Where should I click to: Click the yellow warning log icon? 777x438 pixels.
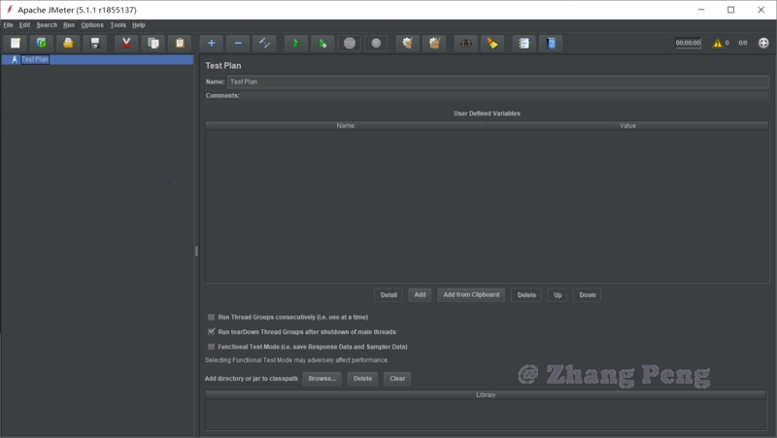[718, 43]
